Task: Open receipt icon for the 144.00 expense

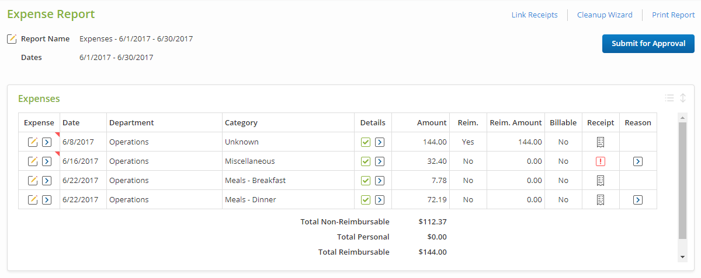Action: tap(601, 142)
